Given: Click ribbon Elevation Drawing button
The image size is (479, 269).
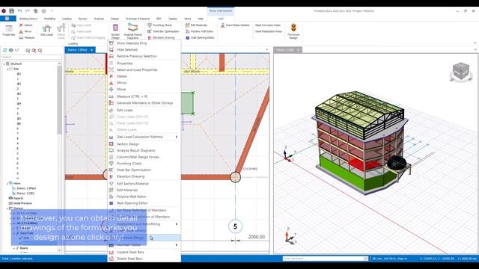Looking at the screenshot, I should pos(161,38).
